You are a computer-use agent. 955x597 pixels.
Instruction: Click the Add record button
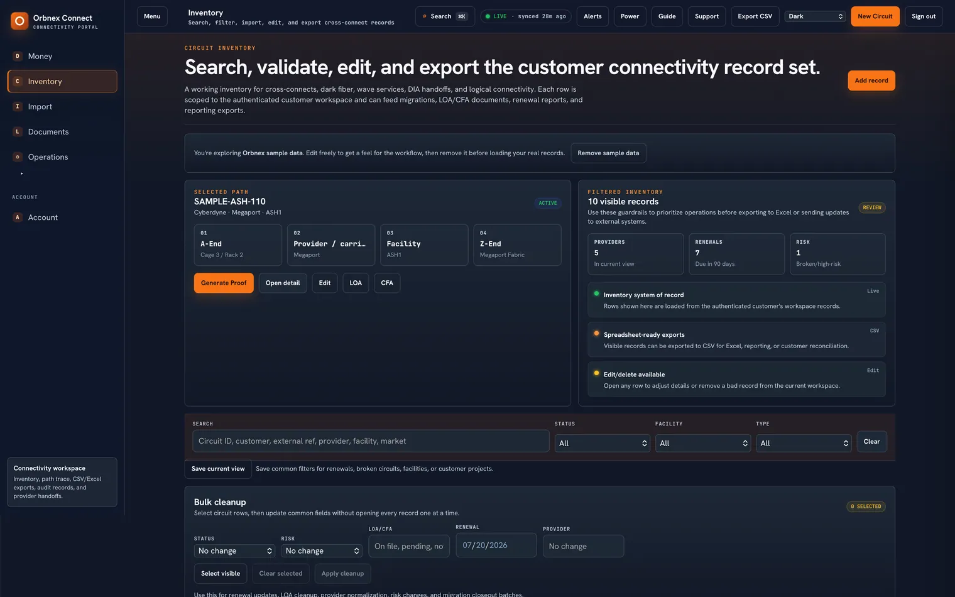coord(871,80)
